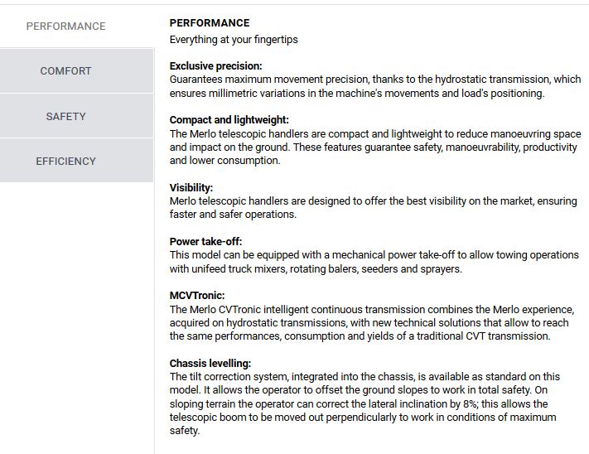589x454 pixels.
Task: Click the 'Compact and lightweight:' heading
Action: (229, 120)
